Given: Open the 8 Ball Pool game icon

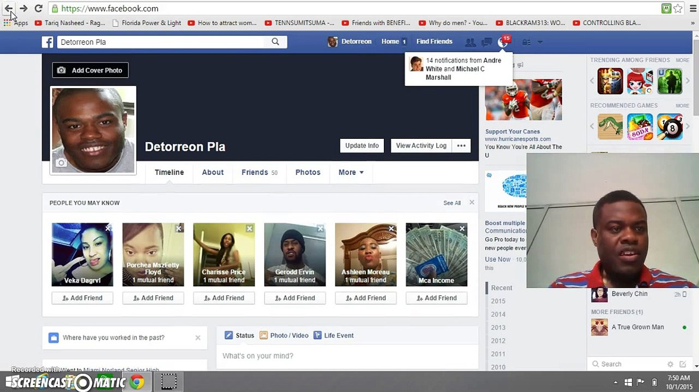Looking at the screenshot, I should click(x=670, y=127).
